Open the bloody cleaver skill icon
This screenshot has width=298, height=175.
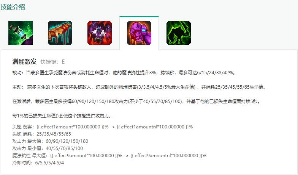point(60,33)
